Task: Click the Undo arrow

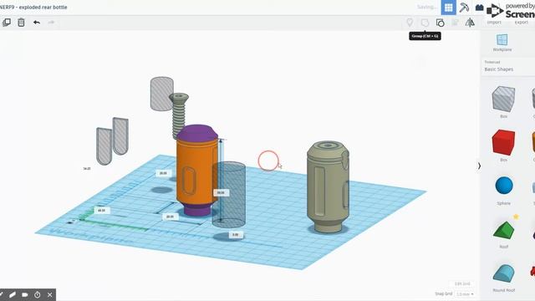Action: (37, 23)
